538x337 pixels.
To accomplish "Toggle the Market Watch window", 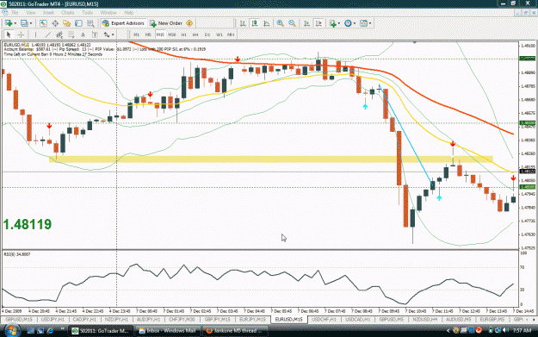I will (x=43, y=23).
